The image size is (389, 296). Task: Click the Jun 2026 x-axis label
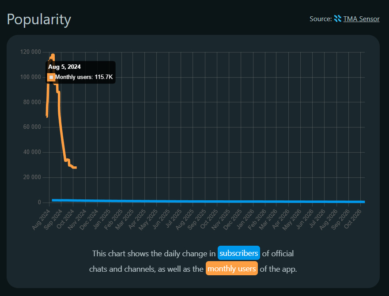pyautogui.click(x=305, y=218)
